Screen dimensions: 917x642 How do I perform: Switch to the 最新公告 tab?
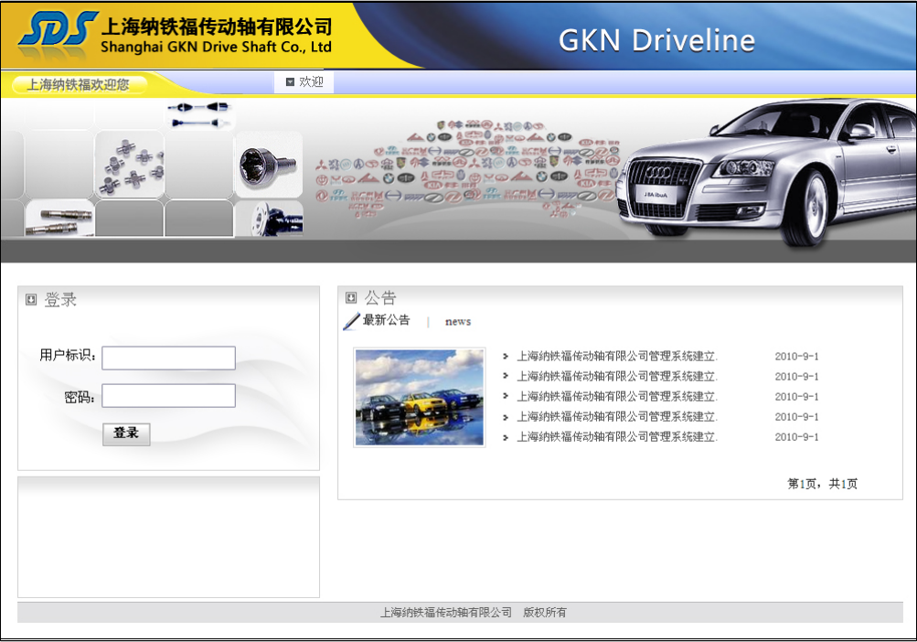click(387, 320)
